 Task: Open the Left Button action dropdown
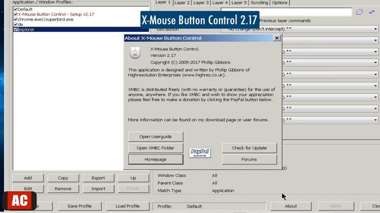click(375, 29)
